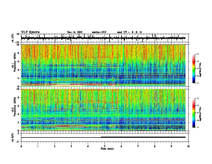Click the "4" tick on ch.2 frequency axis

tap(18, 114)
